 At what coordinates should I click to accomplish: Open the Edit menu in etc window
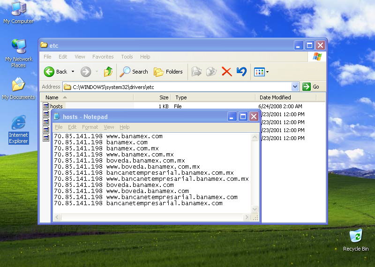(63, 57)
